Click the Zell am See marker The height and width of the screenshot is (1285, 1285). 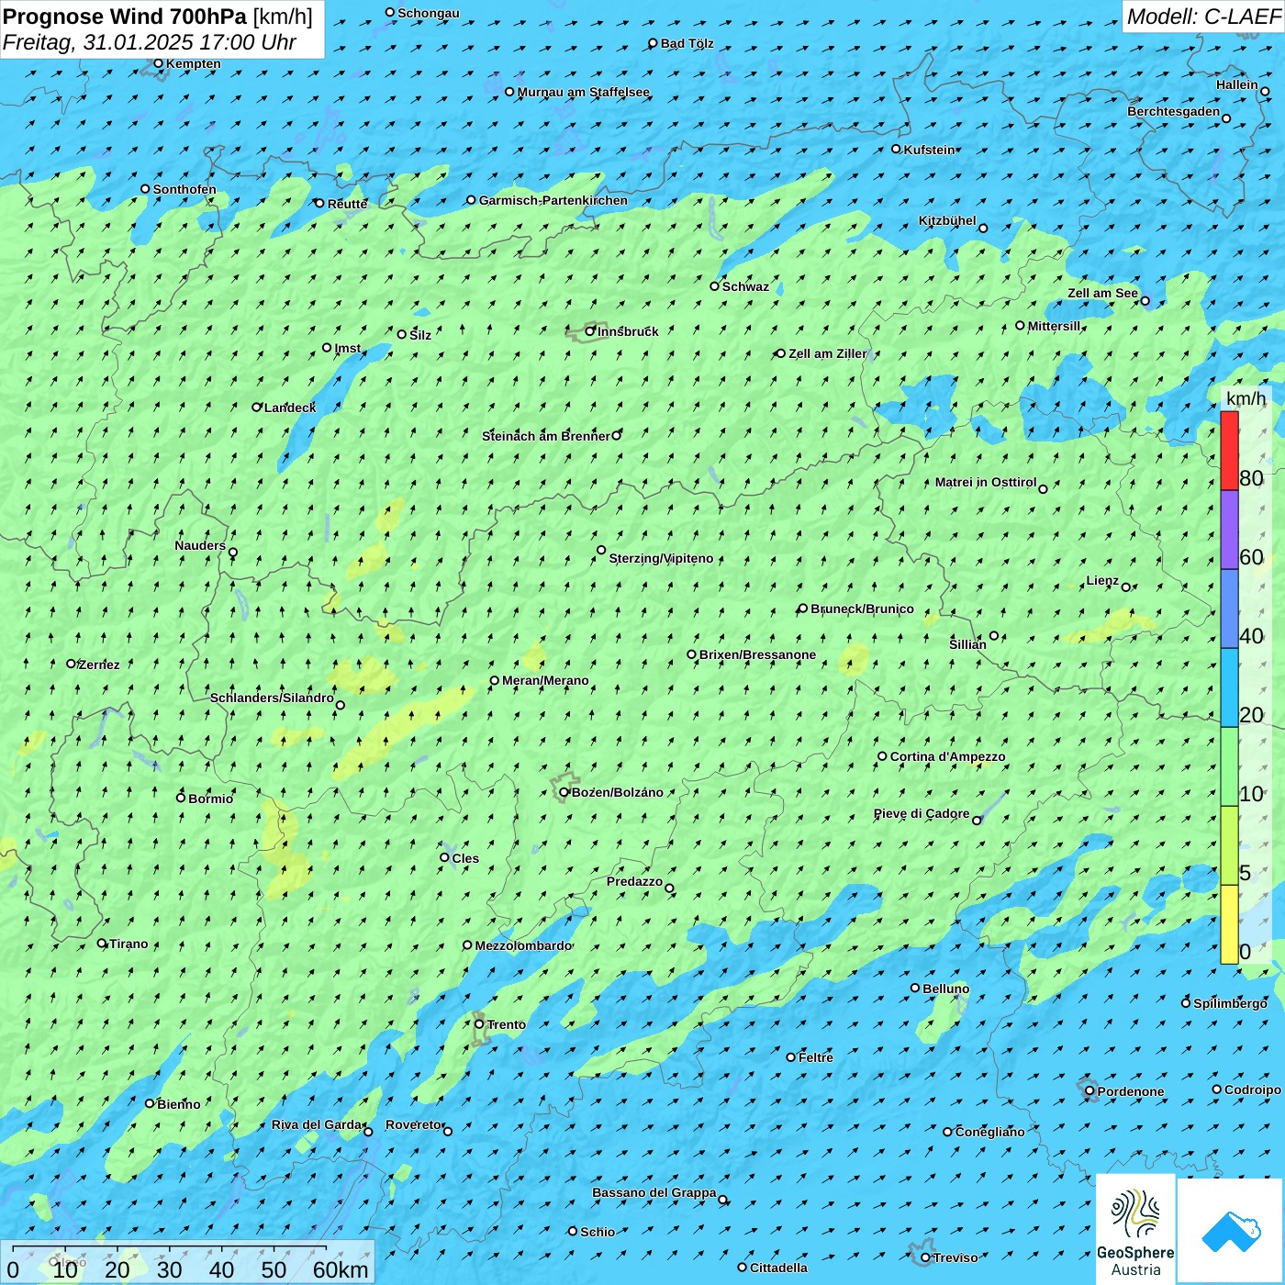point(1145,300)
